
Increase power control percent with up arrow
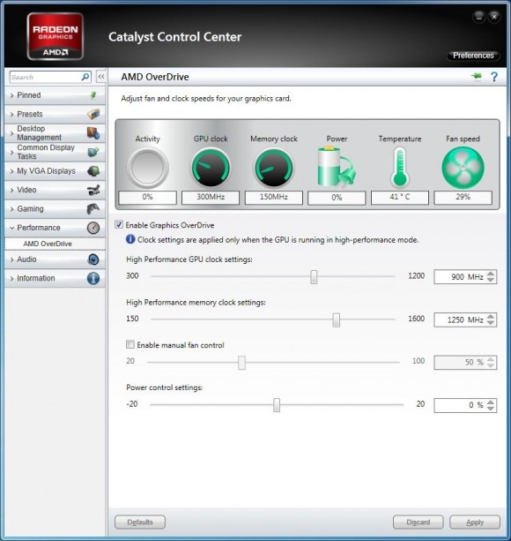tap(491, 402)
